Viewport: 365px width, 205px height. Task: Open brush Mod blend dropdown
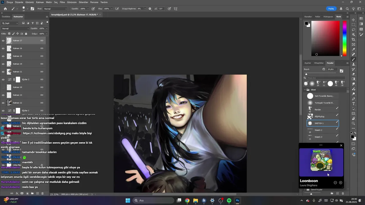coord(55,9)
